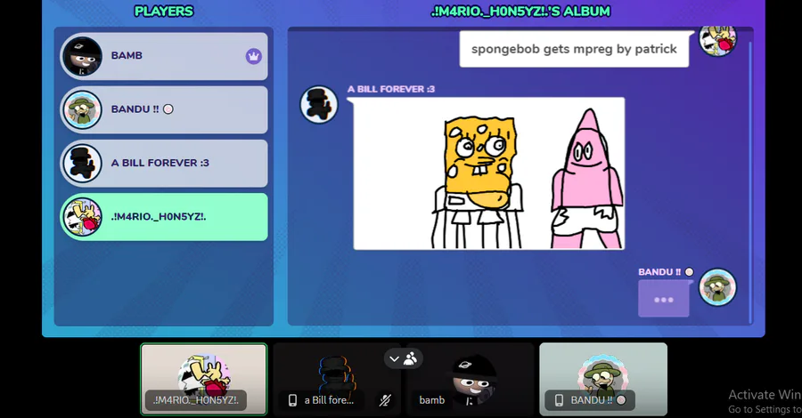The width and height of the screenshot is (802, 418).
Task: Select BANDU !! video call tile
Action: click(x=603, y=379)
